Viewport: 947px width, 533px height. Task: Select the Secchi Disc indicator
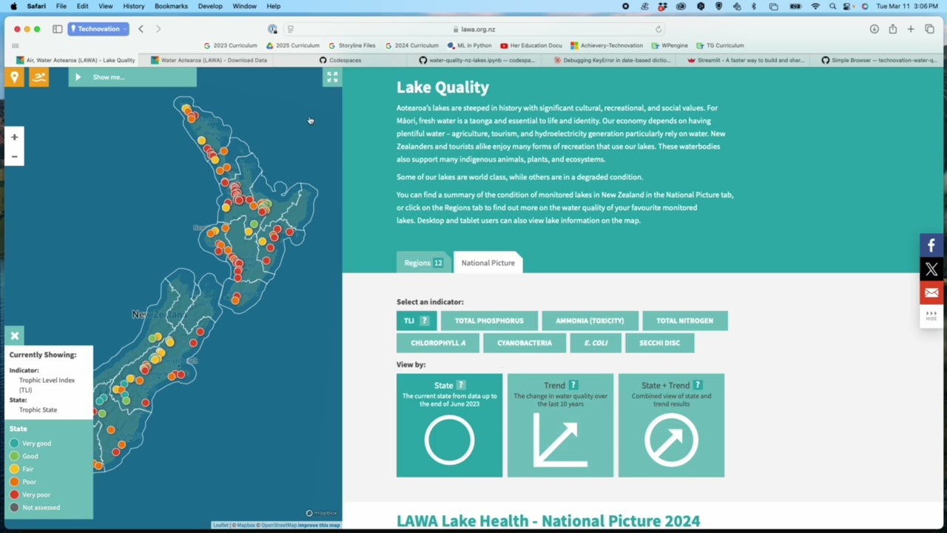[x=660, y=343]
